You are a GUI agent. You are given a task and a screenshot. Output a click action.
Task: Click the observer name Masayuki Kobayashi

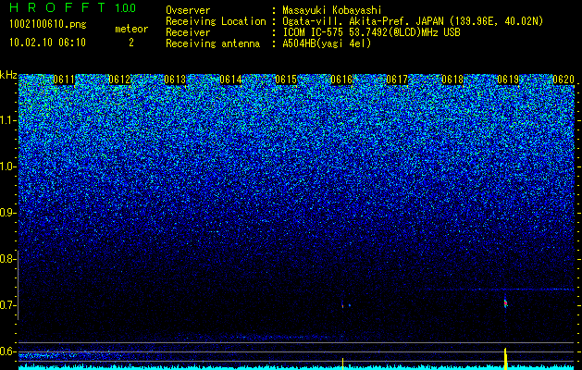(x=331, y=10)
